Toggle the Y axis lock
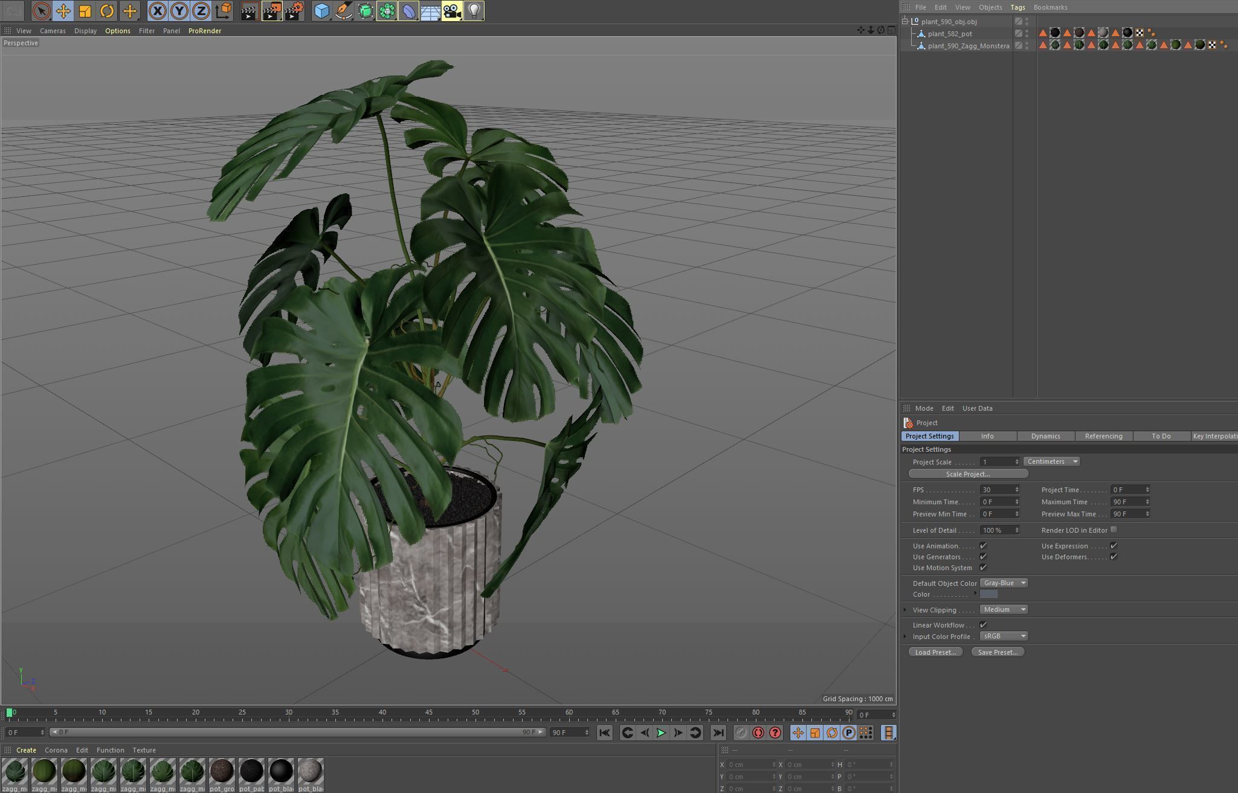The height and width of the screenshot is (793, 1238). click(x=179, y=11)
